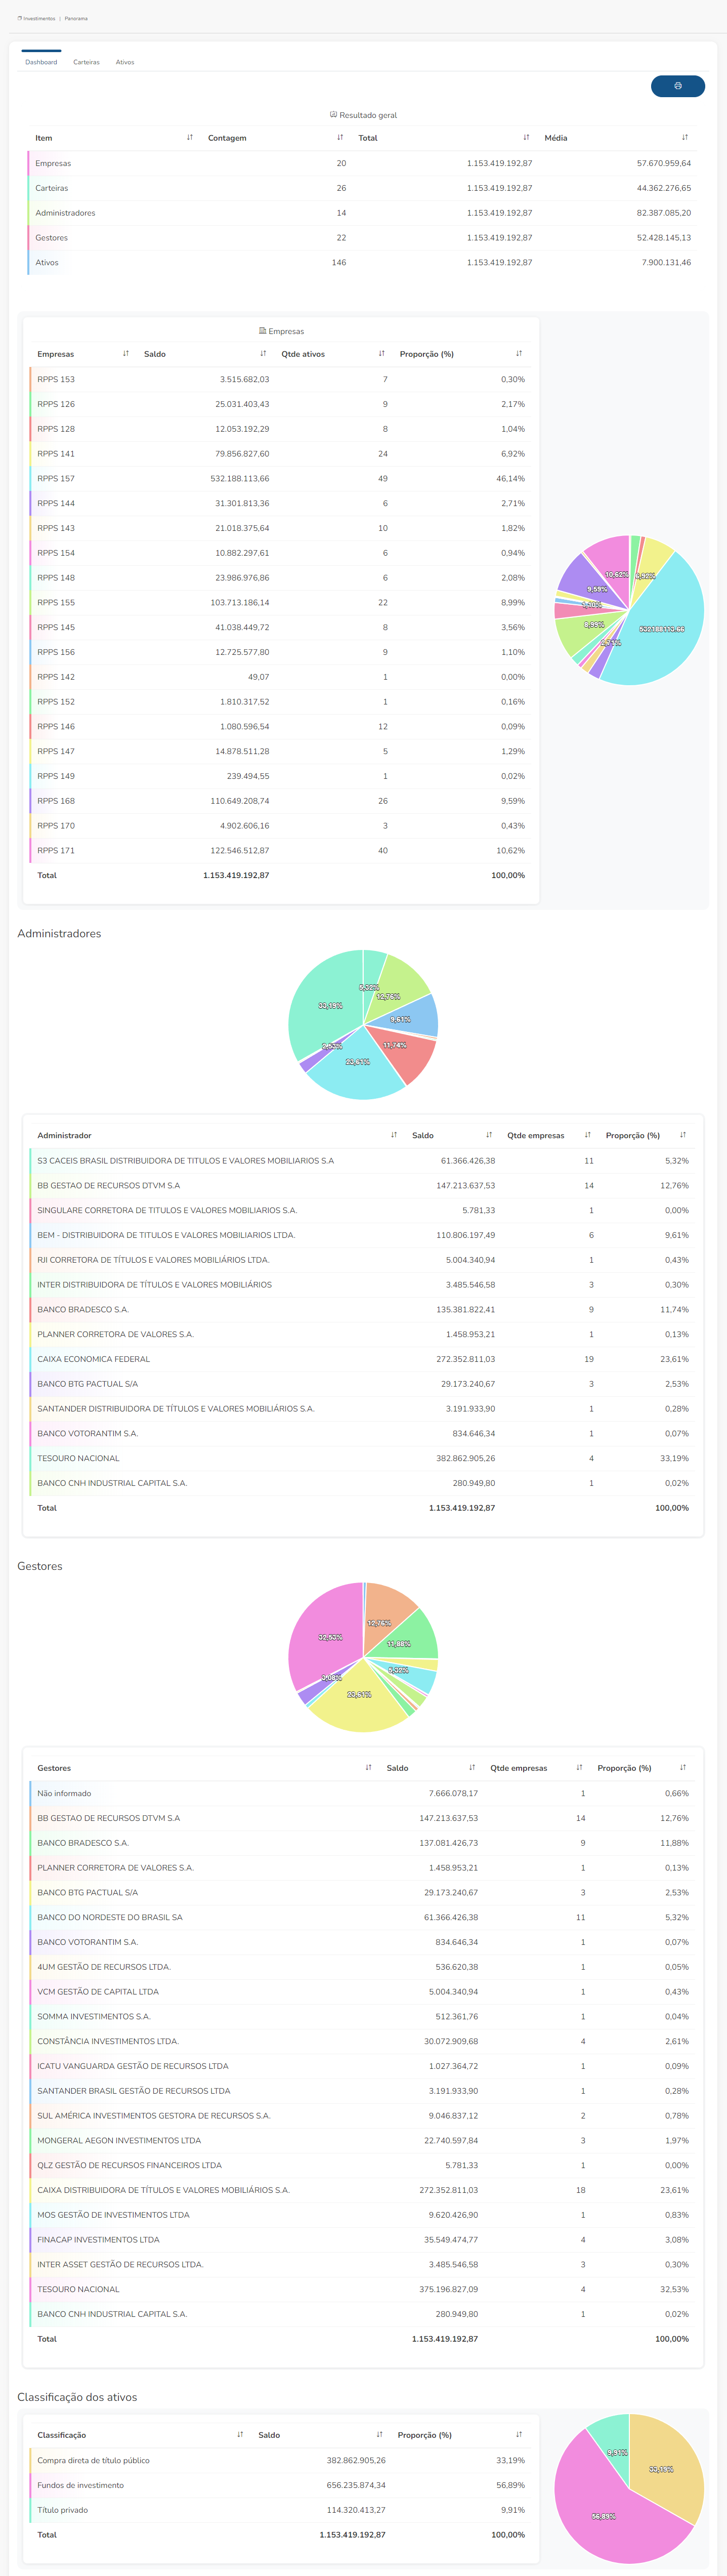Select the RPPS 142 row

[x=280, y=677]
